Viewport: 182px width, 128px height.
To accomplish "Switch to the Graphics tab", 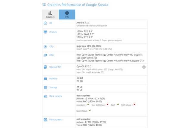I will click(50, 14).
